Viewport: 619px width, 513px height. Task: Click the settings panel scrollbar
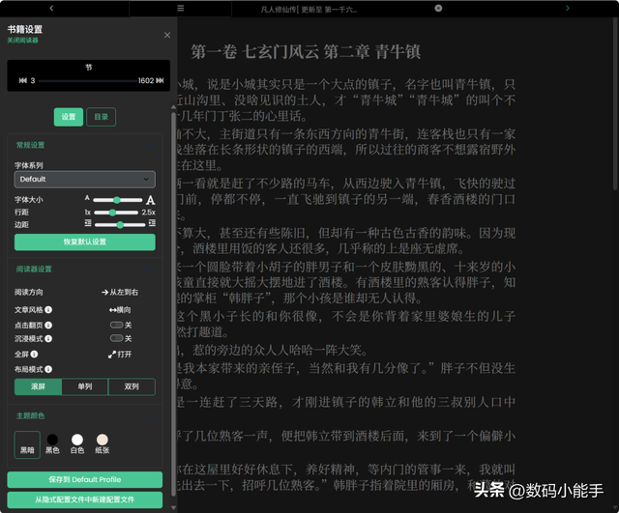coord(174,303)
